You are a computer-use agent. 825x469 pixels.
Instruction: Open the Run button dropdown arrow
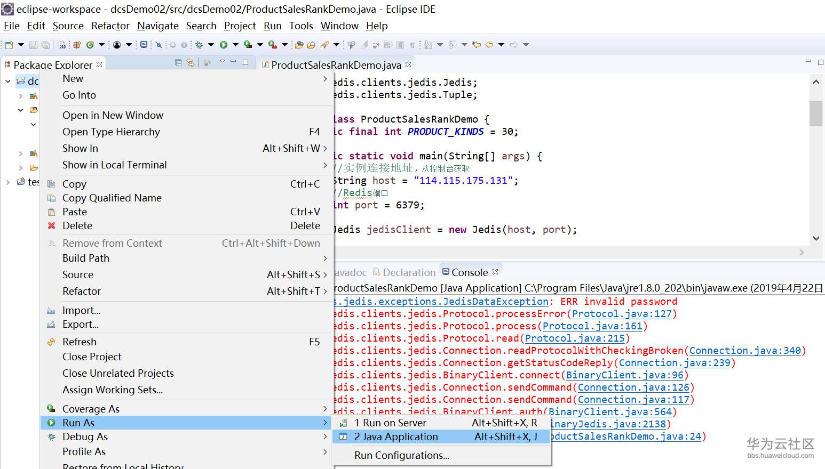click(235, 45)
